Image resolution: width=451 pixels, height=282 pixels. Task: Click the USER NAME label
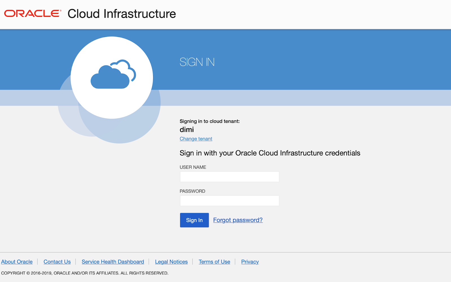tap(193, 167)
